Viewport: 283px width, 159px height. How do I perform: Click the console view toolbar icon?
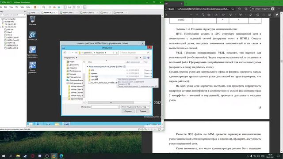tap(85, 7)
